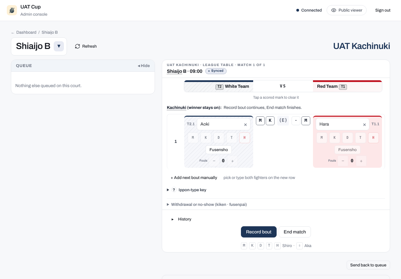401x279 pixels.
Task: Click the empty dot score slot
Action: tap(296, 120)
